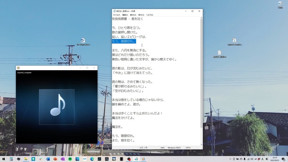
Task: Open the 書式 menu in Notepad
Action: click(x=133, y=15)
